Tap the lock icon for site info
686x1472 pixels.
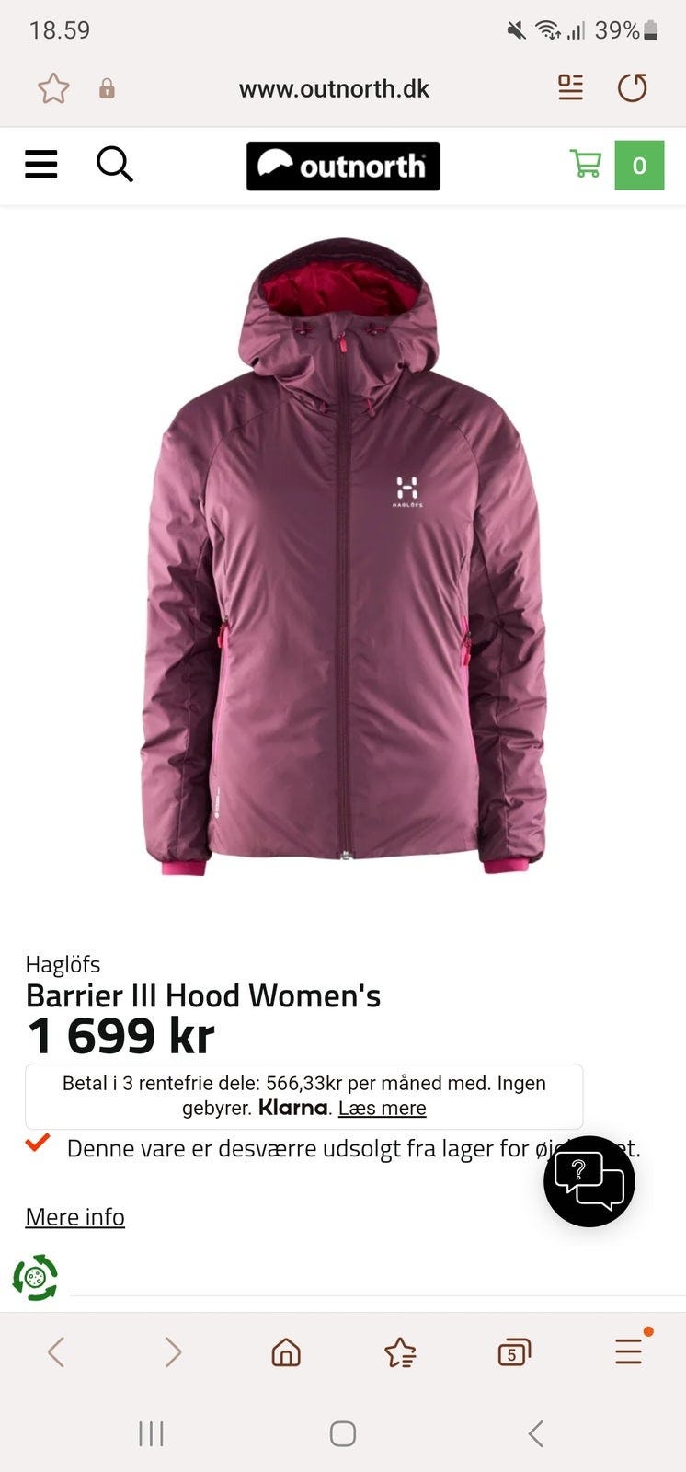click(107, 88)
